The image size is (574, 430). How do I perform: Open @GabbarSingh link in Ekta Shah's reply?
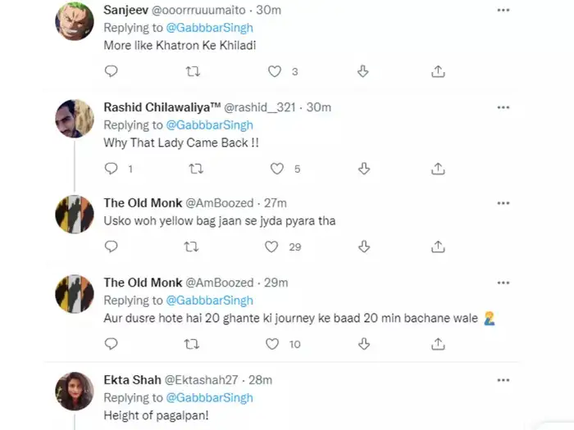tap(210, 398)
